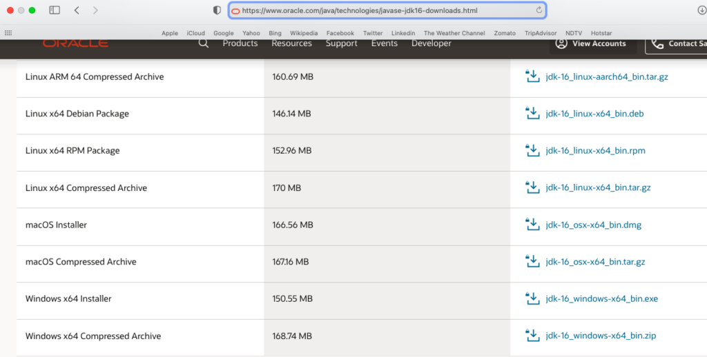
Task: Click the phone icon for Contact Sales
Action: [657, 43]
